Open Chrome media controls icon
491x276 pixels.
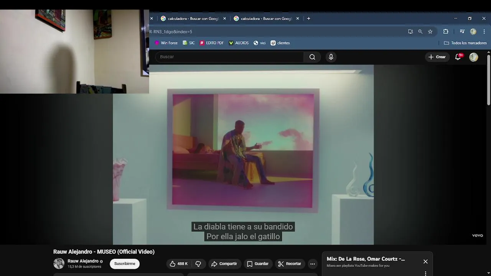pos(462,31)
